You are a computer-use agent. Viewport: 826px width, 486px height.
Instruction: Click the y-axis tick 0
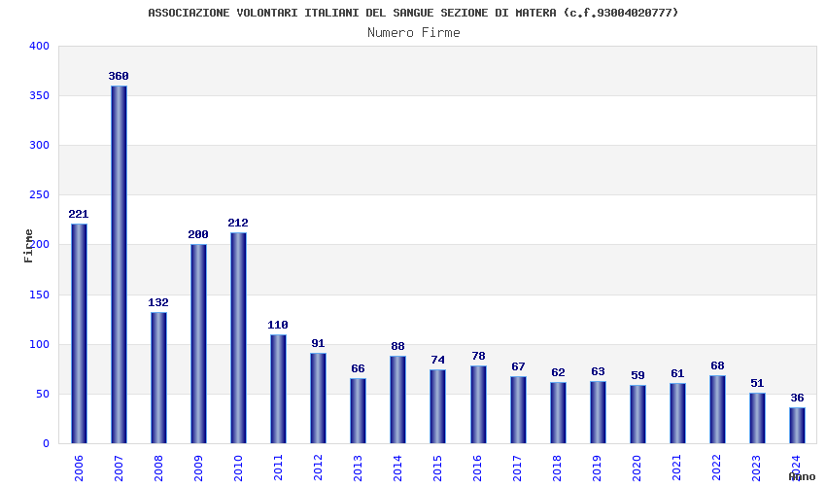(x=47, y=444)
